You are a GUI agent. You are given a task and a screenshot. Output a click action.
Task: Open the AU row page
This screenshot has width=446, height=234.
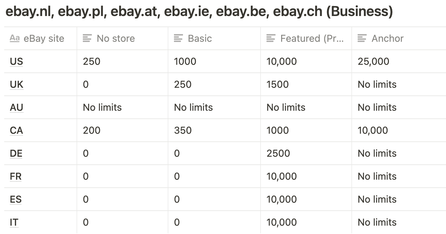tap(16, 108)
